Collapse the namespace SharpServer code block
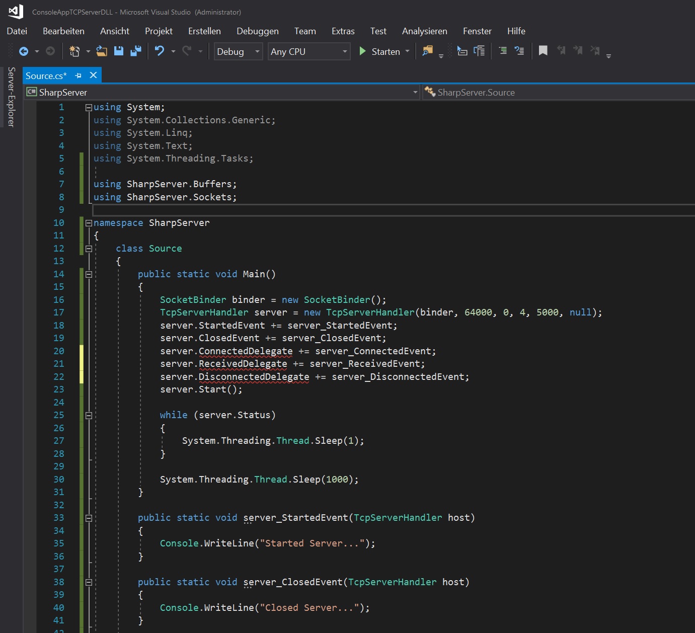This screenshot has width=695, height=633. point(89,223)
